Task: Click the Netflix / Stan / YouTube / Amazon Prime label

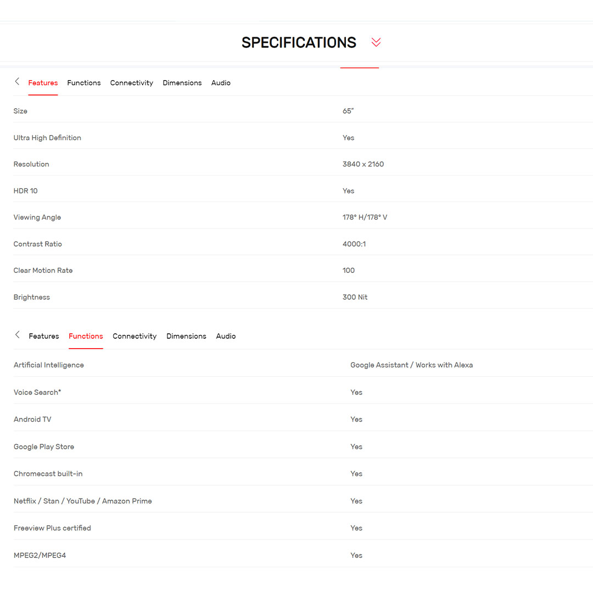Action: 83,501
